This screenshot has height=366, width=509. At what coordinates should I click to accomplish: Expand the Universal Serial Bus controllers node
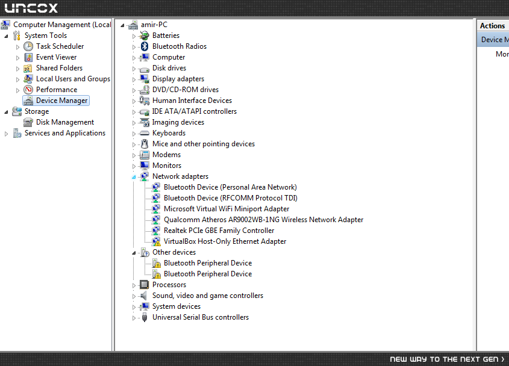click(x=134, y=318)
